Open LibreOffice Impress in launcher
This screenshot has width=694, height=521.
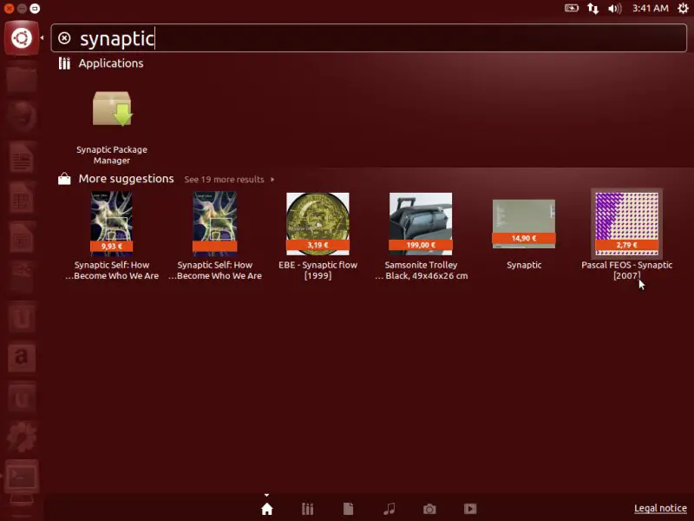21,236
